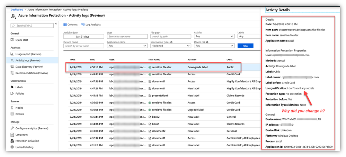Click the Languages icon

pos(12,135)
